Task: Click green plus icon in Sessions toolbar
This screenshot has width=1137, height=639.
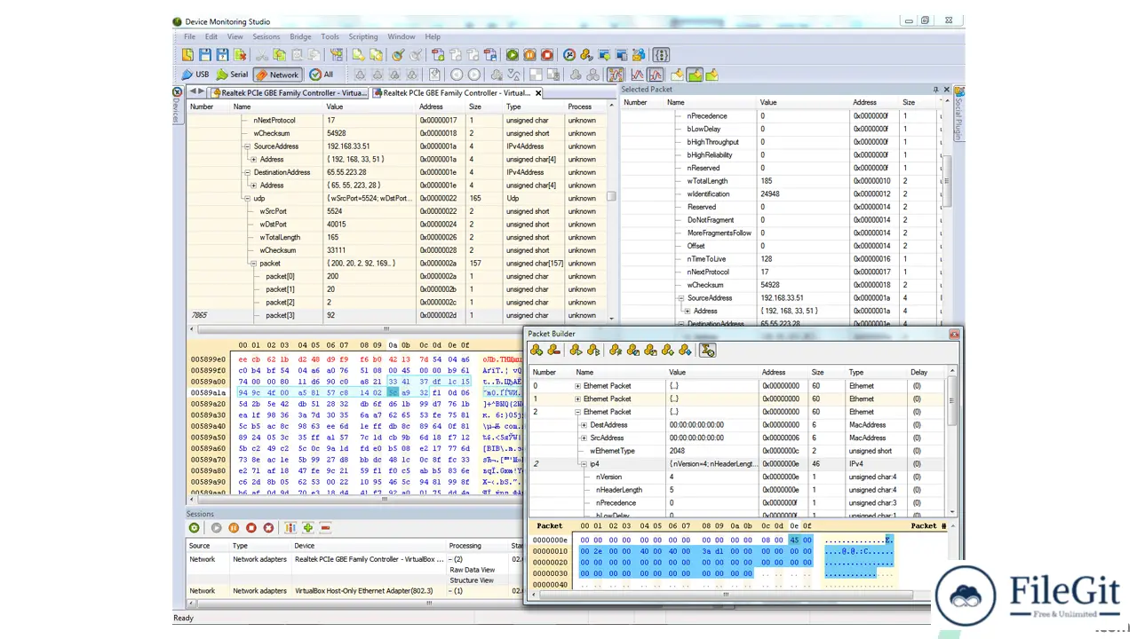Action: coord(308,528)
